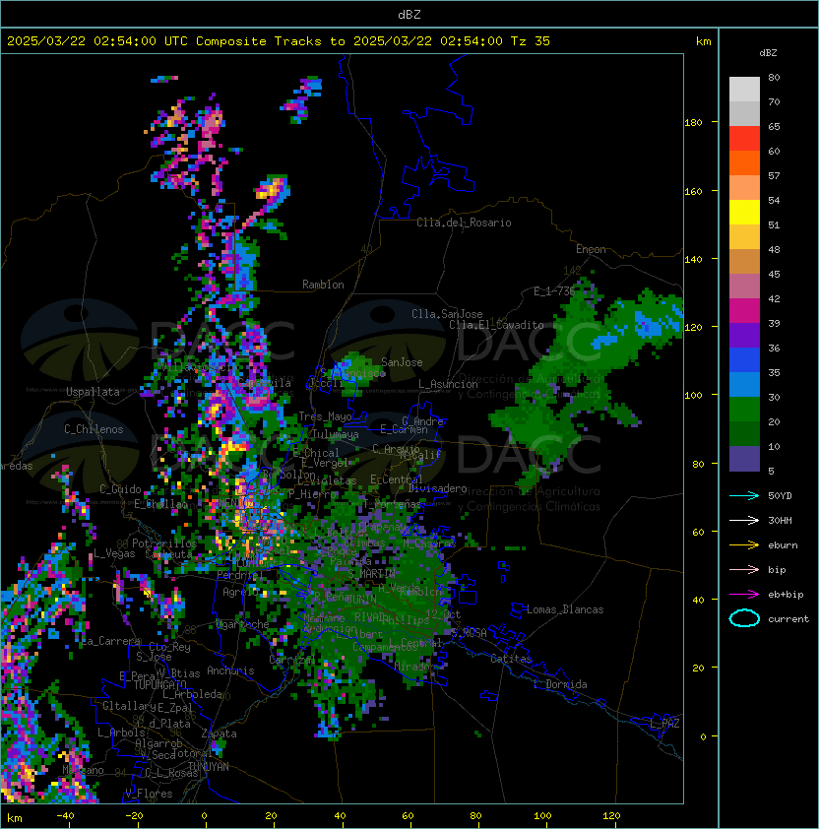Screen dimensions: 819x829
Task: Click the Divisadero place label
Action: (x=437, y=488)
